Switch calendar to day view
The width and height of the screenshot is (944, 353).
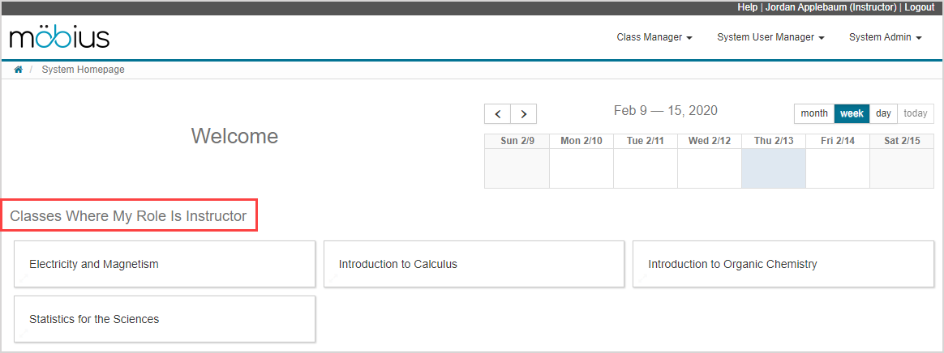883,113
